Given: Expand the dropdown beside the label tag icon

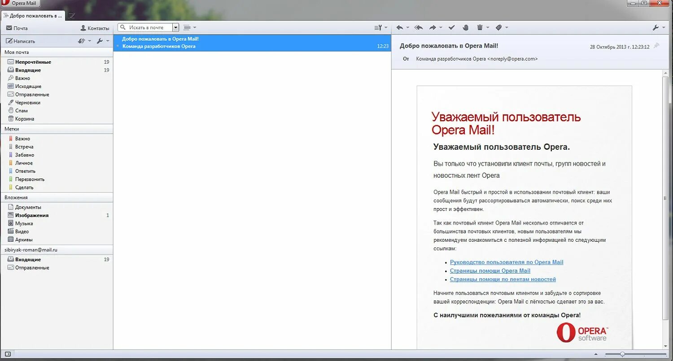Looking at the screenshot, I should click(x=507, y=28).
